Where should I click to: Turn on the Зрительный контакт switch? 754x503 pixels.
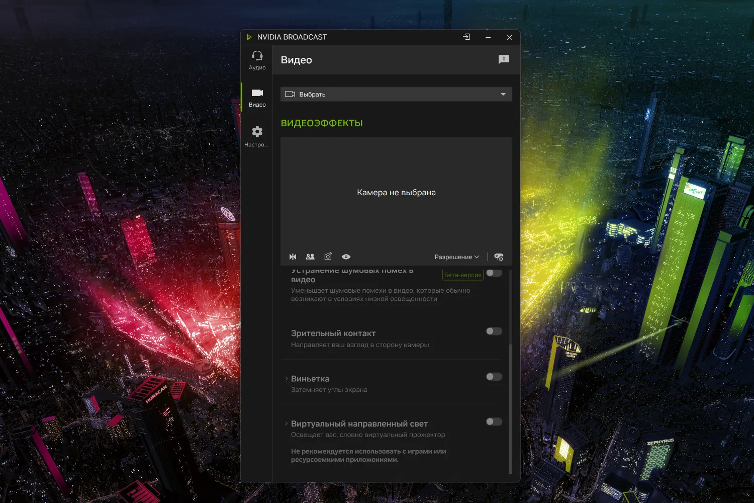pos(494,331)
